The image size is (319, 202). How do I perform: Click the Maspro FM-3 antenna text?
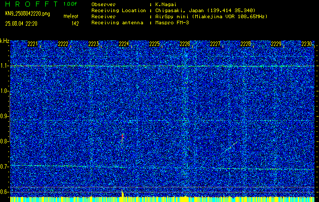click(x=172, y=23)
